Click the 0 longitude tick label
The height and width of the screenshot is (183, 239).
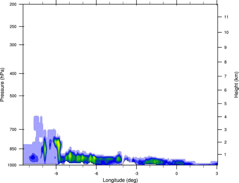177,173
